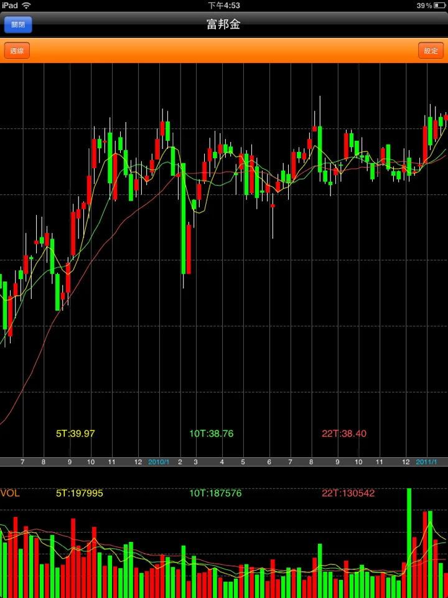Select the 10T:38.76 moving average label

tap(212, 434)
